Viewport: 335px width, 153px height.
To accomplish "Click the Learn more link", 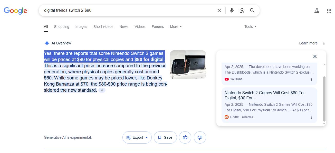I will click(x=308, y=43).
